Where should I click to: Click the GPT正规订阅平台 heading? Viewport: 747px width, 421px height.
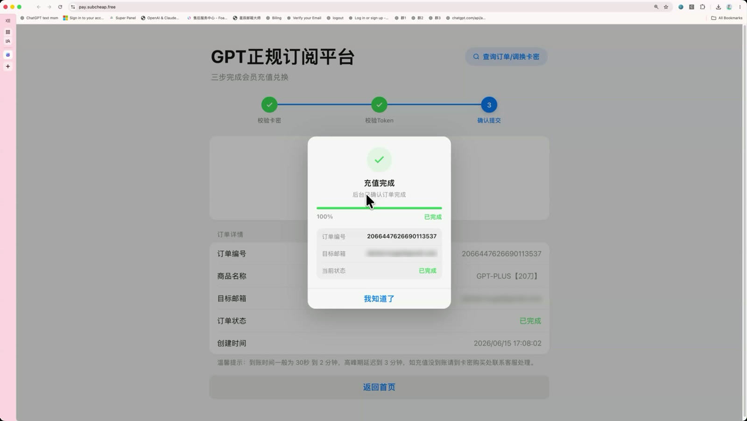(283, 56)
